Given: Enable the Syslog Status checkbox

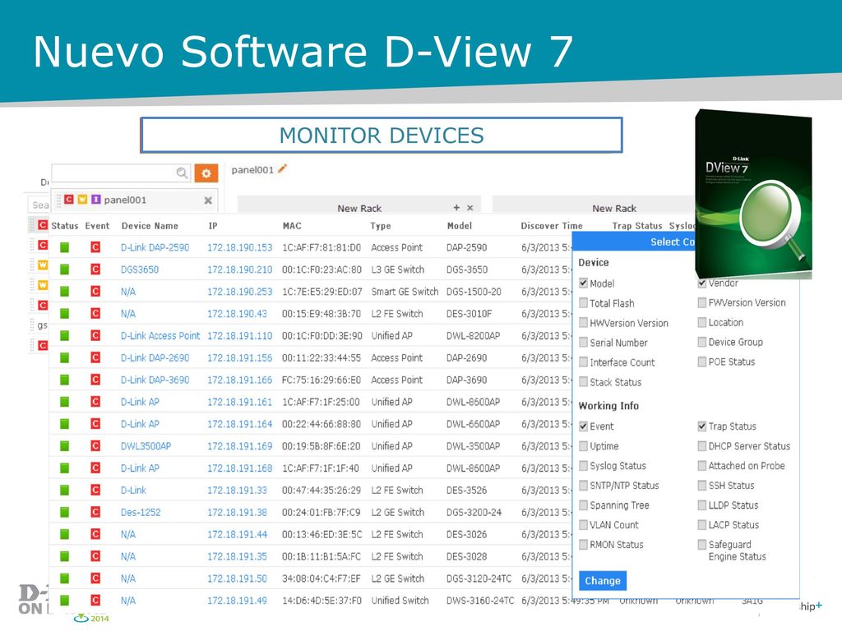Looking at the screenshot, I should 583,466.
